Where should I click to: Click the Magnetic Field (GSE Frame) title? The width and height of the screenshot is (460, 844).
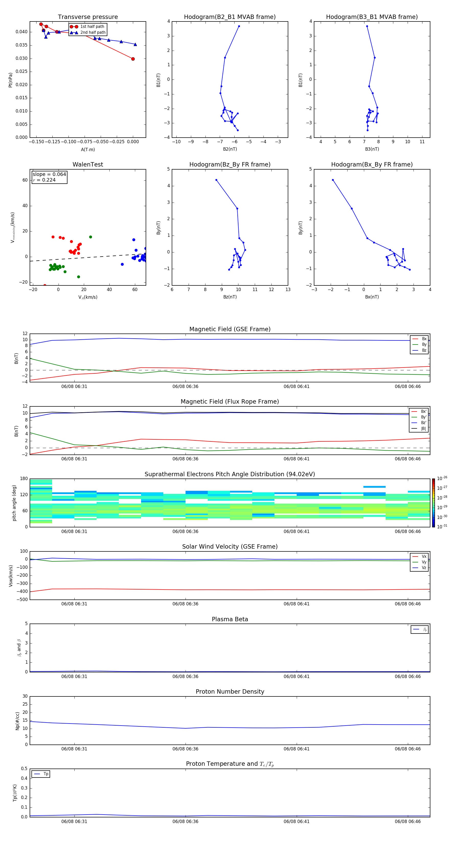[230, 329]
